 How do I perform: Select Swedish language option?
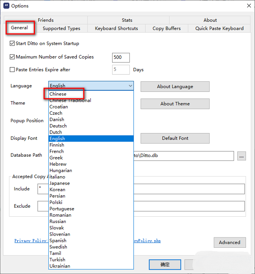pos(91,247)
